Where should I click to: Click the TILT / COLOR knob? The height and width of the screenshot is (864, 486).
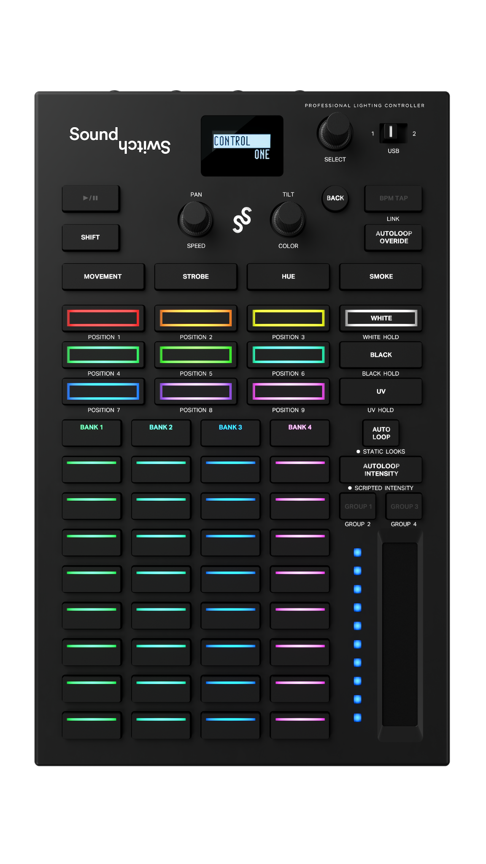point(288,219)
